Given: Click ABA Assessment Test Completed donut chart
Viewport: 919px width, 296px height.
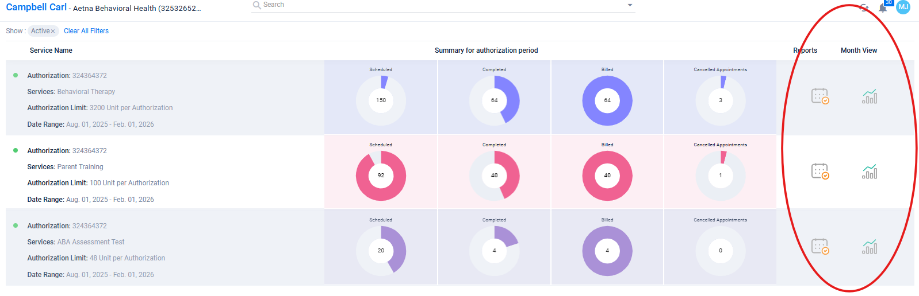Looking at the screenshot, I should (x=494, y=251).
